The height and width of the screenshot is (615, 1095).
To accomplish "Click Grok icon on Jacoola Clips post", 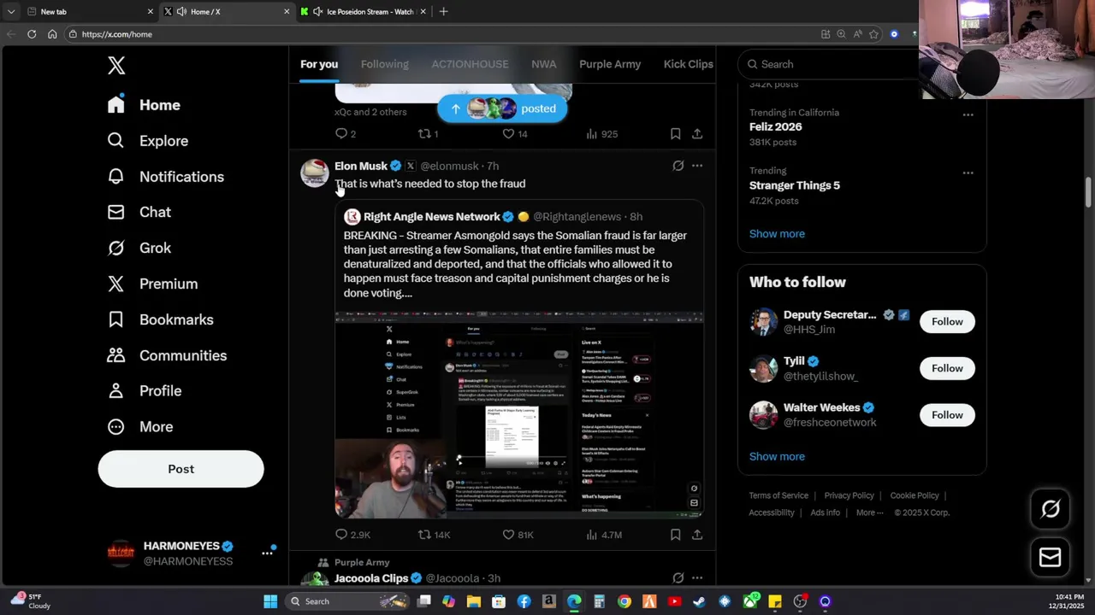I will pyautogui.click(x=678, y=578).
